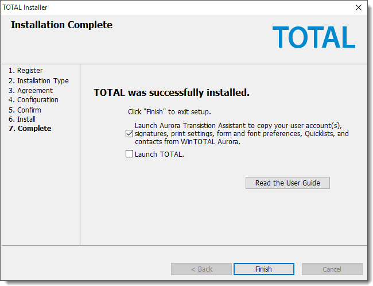Select step 1. Register in sidebar
The width and height of the screenshot is (373, 286).
click(x=25, y=71)
